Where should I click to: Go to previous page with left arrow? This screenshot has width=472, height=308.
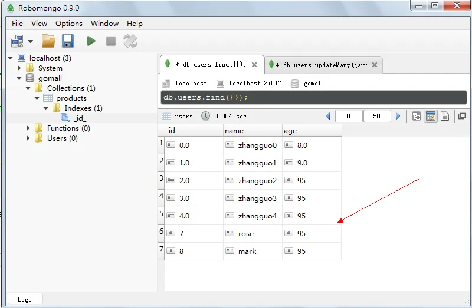(x=328, y=116)
